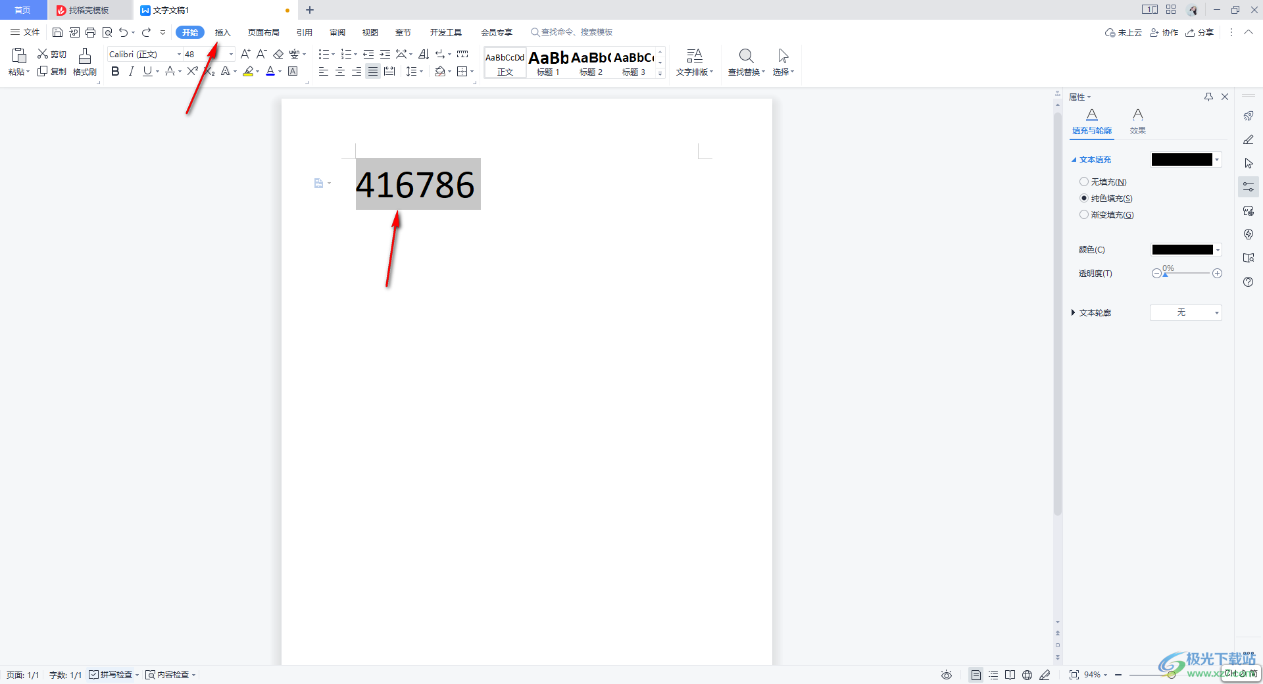1263x684 pixels.
Task: Toggle eye-protection mode in status bar
Action: (946, 675)
